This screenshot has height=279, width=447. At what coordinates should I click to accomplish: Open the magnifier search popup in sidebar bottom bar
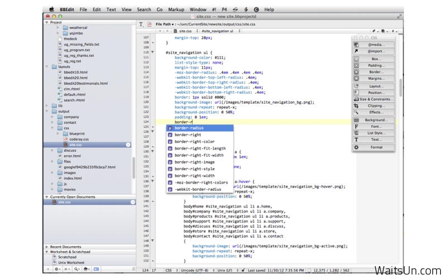coord(77,269)
